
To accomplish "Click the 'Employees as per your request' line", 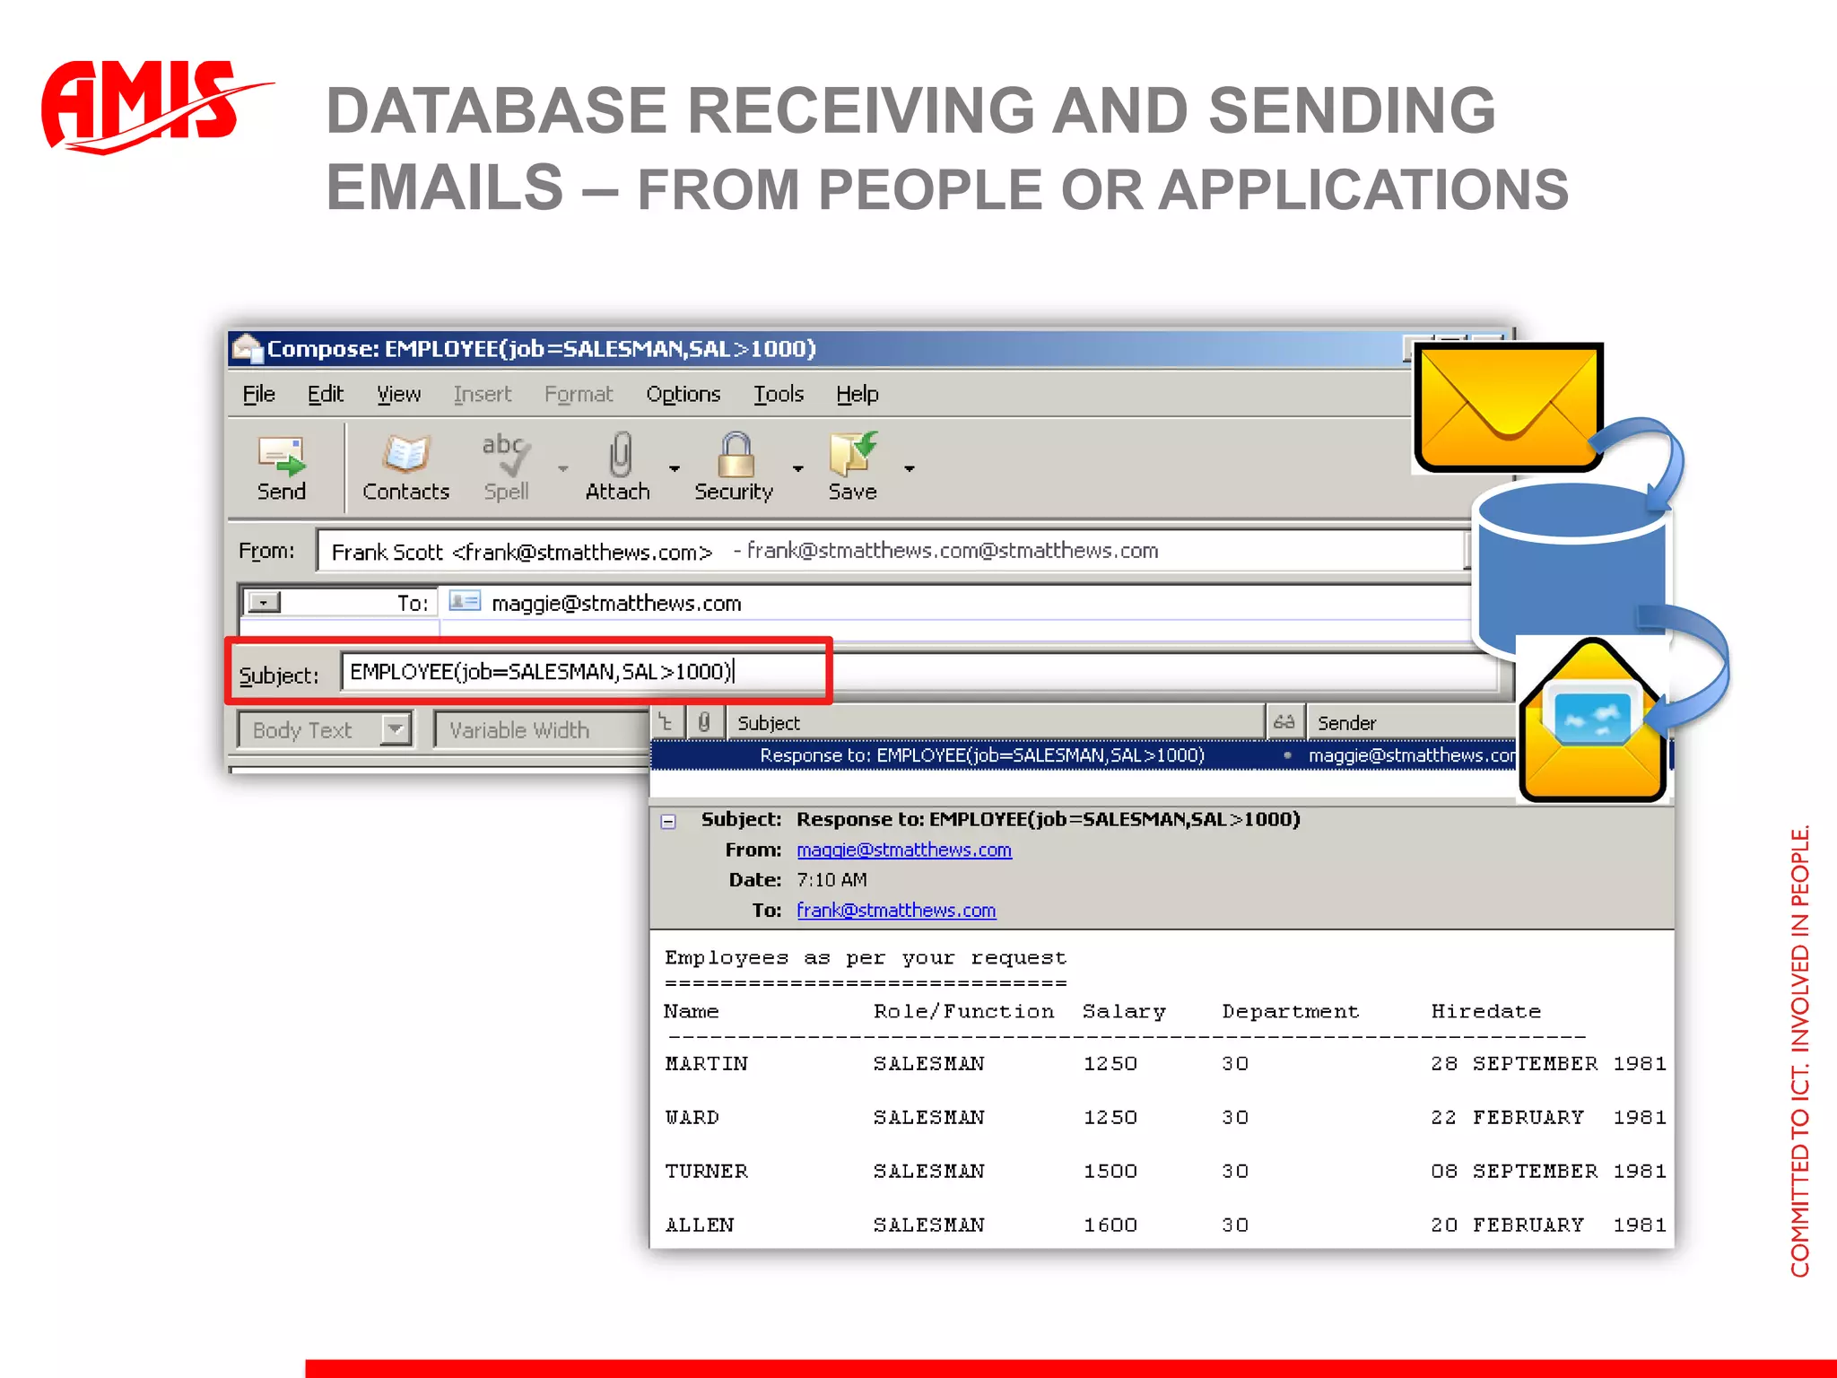I will [866, 958].
